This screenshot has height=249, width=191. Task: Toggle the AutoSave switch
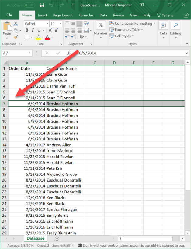(29, 5)
